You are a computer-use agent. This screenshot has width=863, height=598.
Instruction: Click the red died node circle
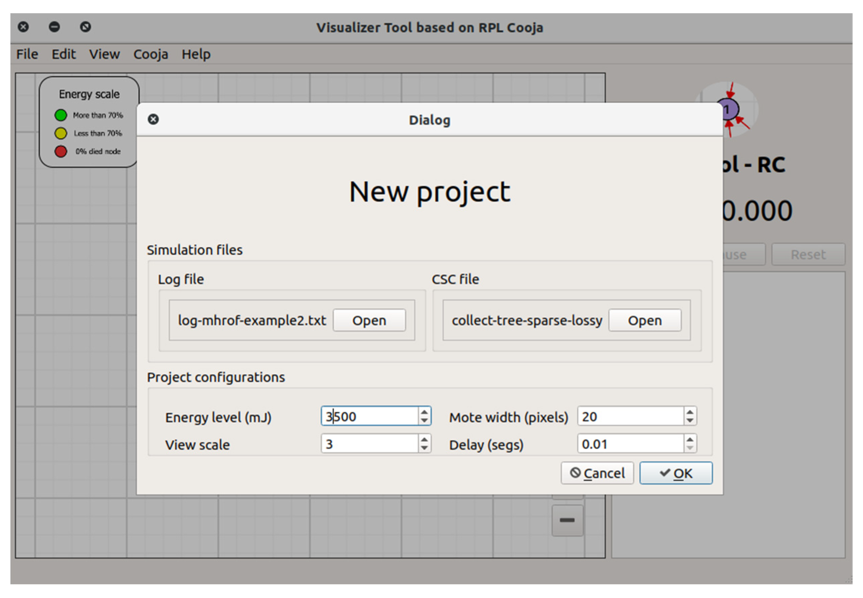[61, 152]
